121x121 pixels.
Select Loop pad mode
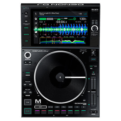(57, 107)
